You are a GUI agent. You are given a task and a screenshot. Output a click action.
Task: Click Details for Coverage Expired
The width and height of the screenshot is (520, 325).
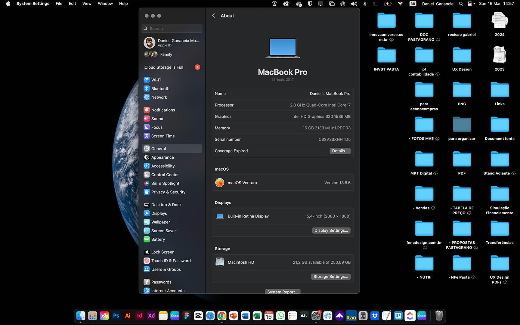pos(340,151)
